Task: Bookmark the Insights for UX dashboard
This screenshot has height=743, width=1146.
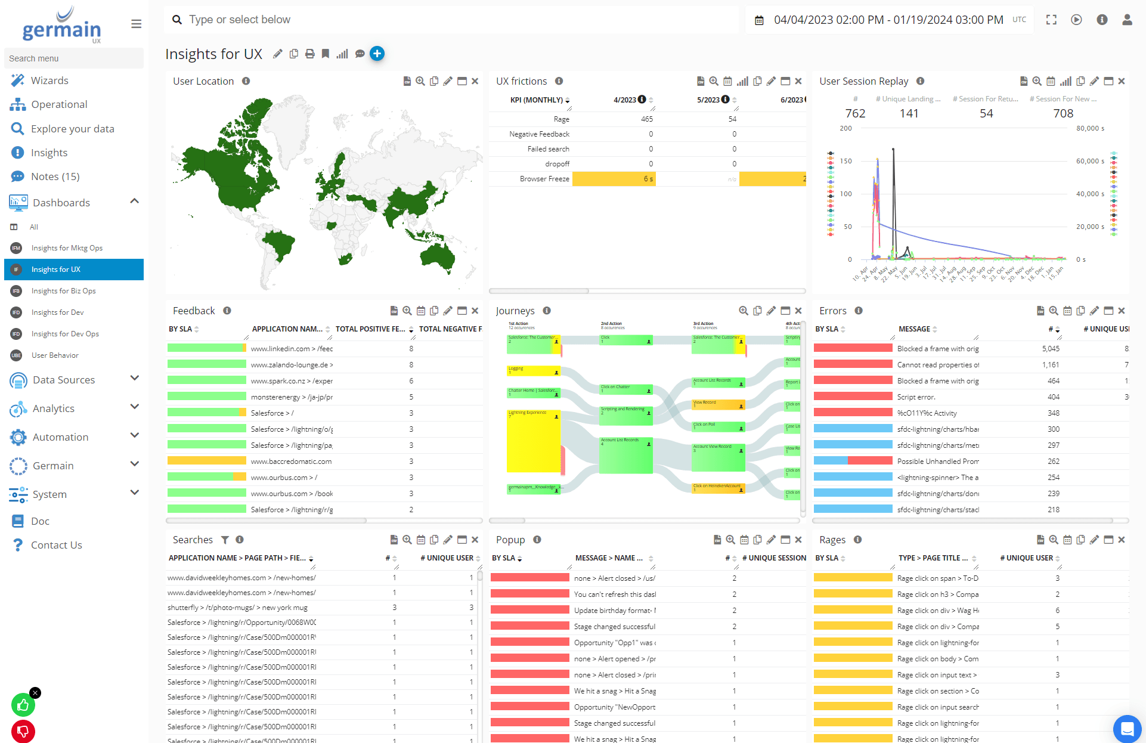Action: pos(326,54)
